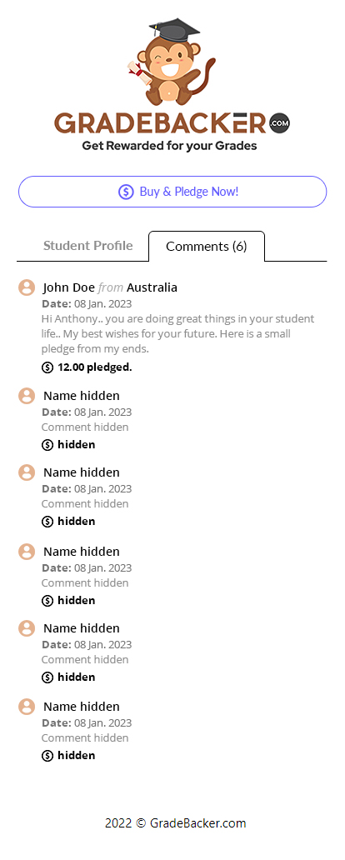This screenshot has width=345, height=860.
Task: Open the Student Profile tab
Action: [x=87, y=245]
